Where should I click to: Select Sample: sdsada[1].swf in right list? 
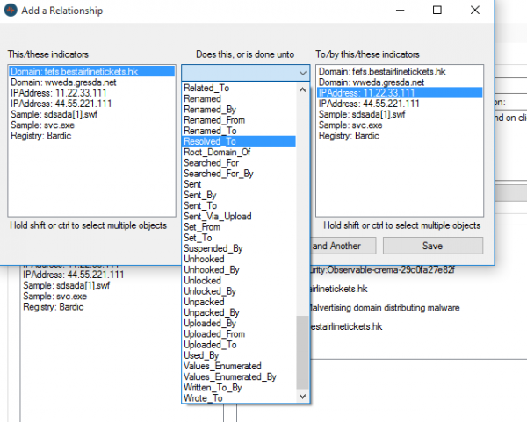[400, 114]
